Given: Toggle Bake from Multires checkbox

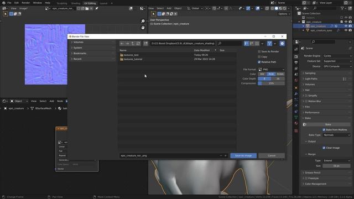Looking at the screenshot, I should pyautogui.click(x=324, y=130).
